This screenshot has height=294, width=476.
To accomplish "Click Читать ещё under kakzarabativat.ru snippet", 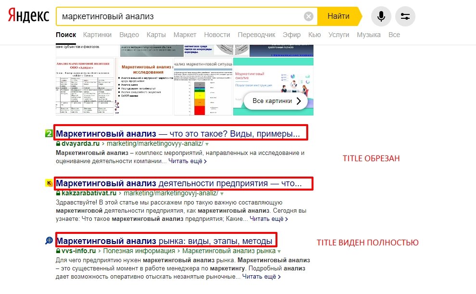I will coord(268,219).
